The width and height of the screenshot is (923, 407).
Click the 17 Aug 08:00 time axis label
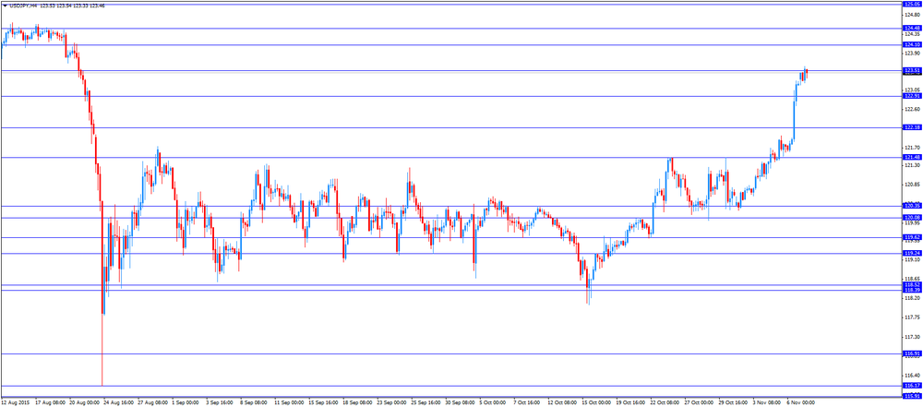[x=49, y=403]
